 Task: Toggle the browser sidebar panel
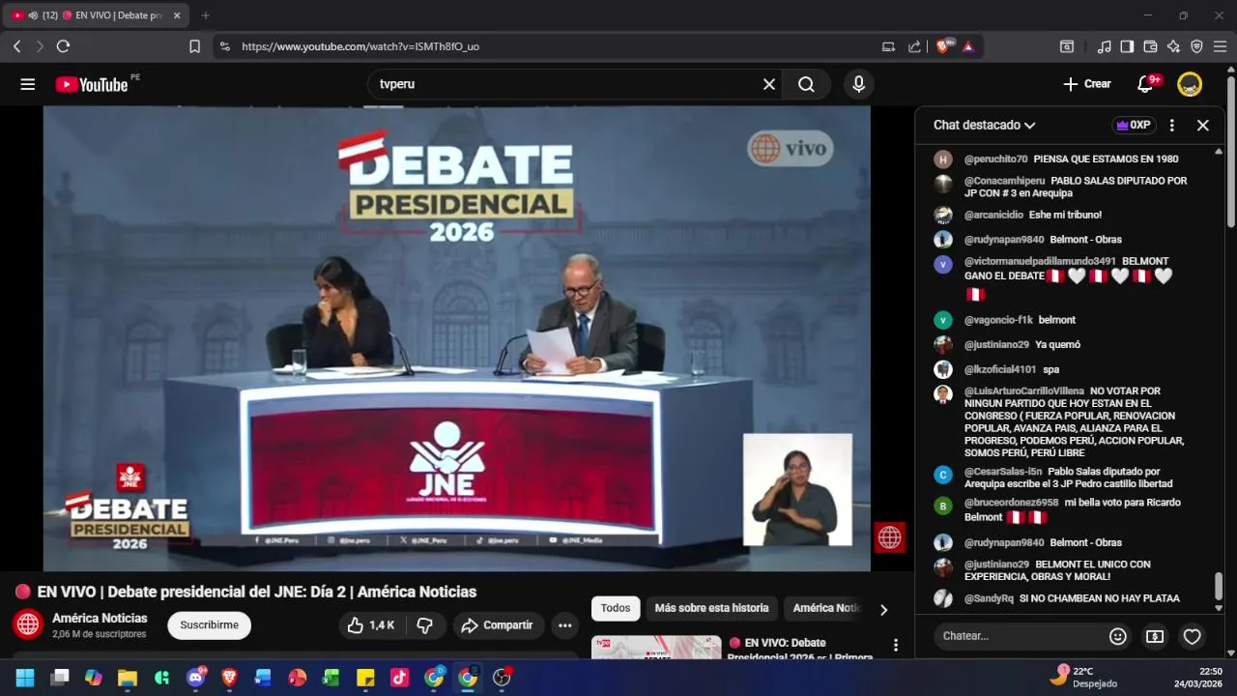coord(1127,46)
